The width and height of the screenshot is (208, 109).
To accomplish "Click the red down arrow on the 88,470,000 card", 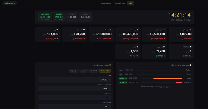I will click(x=137, y=39).
